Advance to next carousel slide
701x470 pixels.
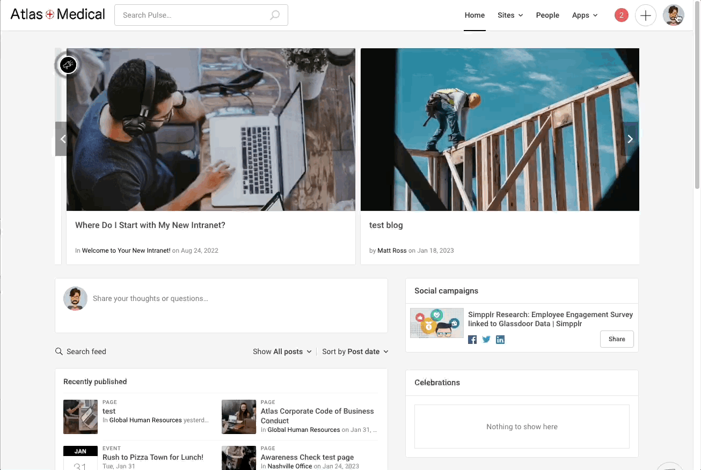click(x=630, y=139)
